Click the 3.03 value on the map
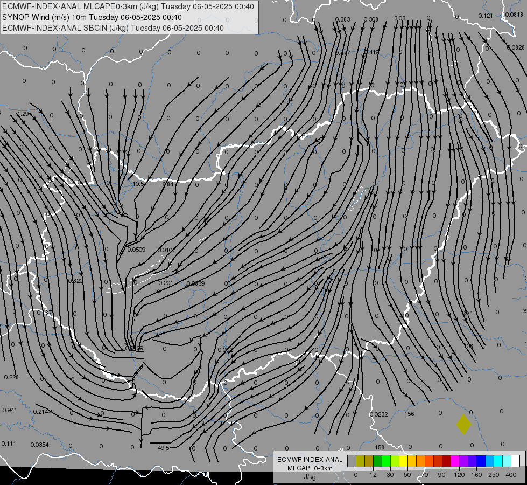The width and height of the screenshot is (527, 485). [400, 18]
